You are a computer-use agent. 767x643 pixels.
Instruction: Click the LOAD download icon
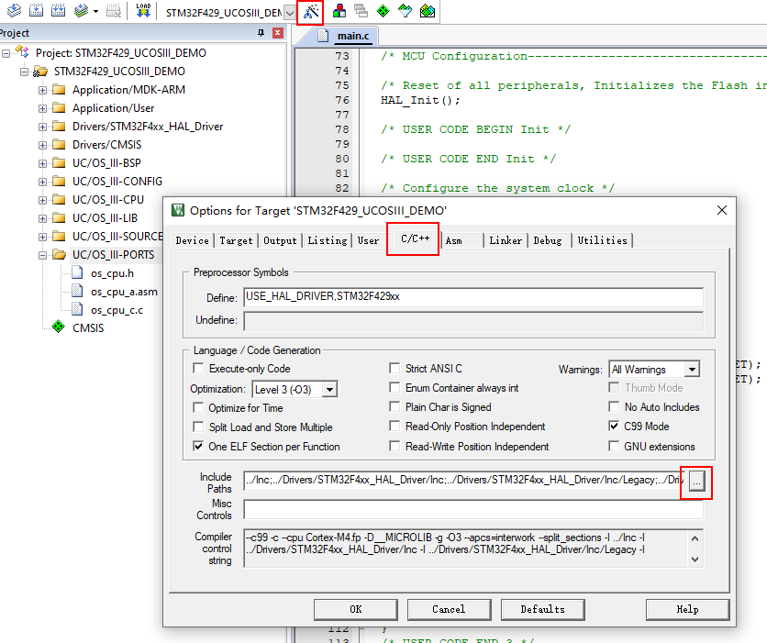point(143,10)
